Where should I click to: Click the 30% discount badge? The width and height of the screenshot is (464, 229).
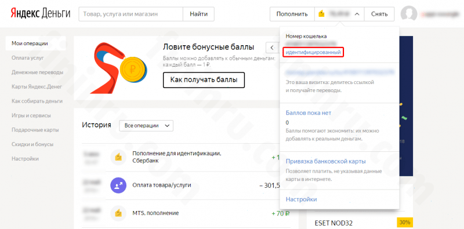(x=404, y=222)
